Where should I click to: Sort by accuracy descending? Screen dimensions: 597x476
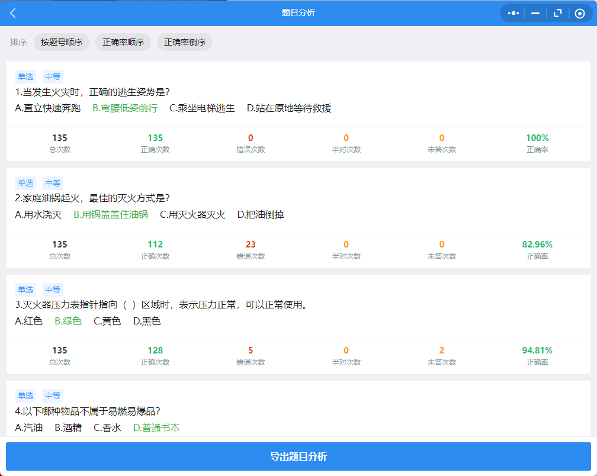tap(185, 42)
